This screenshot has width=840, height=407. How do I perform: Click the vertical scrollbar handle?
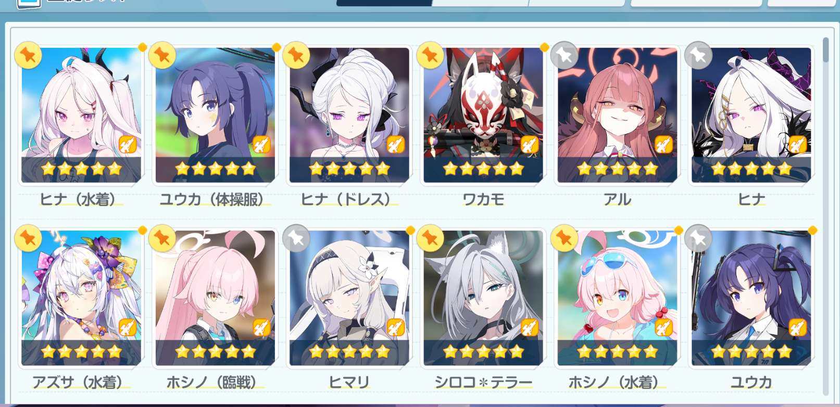coord(825,49)
